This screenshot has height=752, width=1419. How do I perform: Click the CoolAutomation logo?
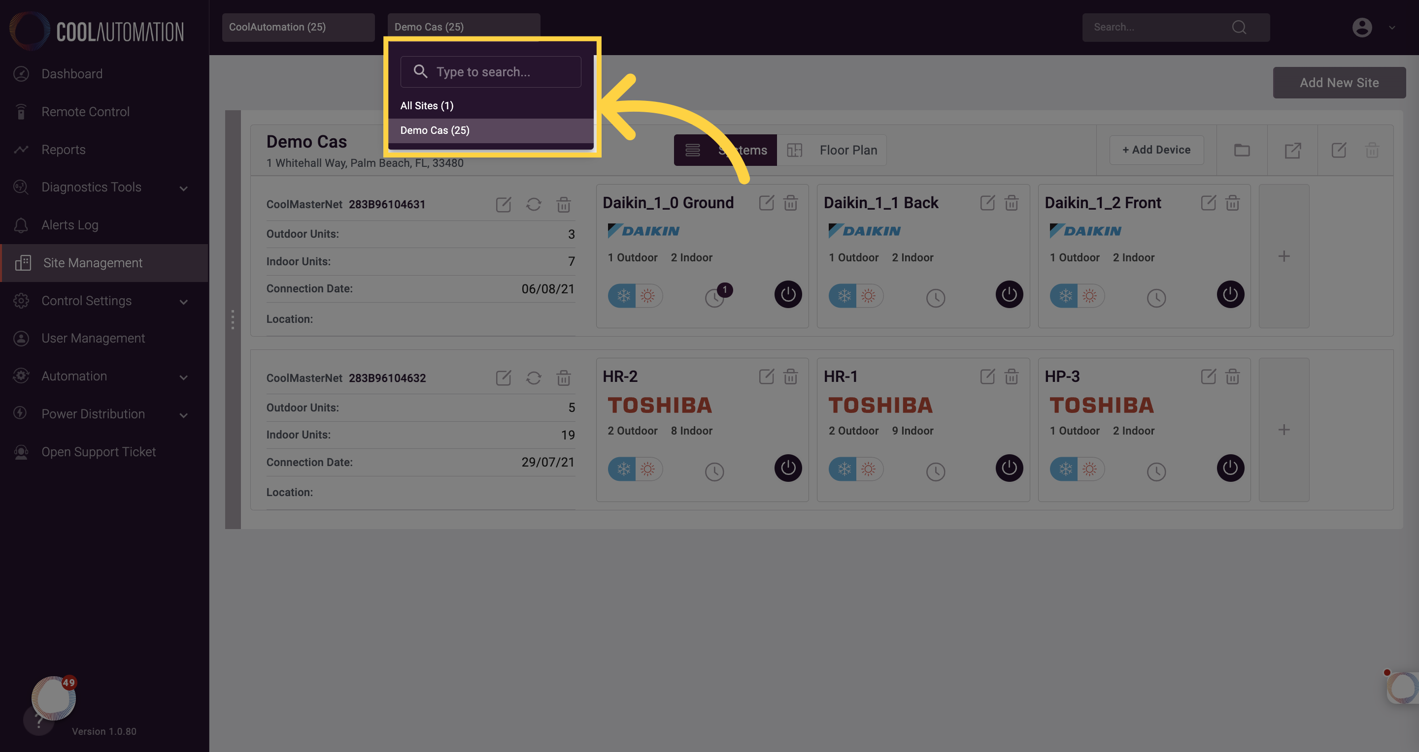click(x=97, y=31)
